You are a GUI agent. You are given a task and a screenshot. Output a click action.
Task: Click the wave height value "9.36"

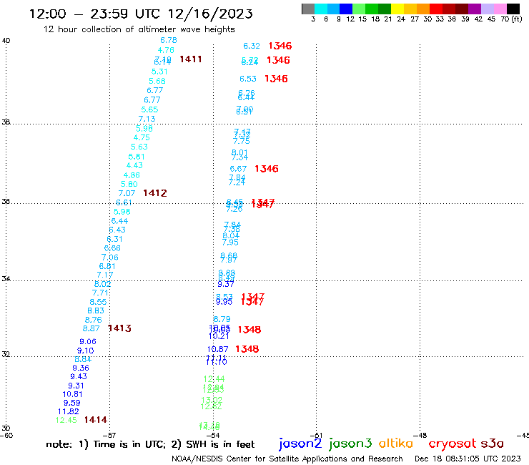pos(81,368)
